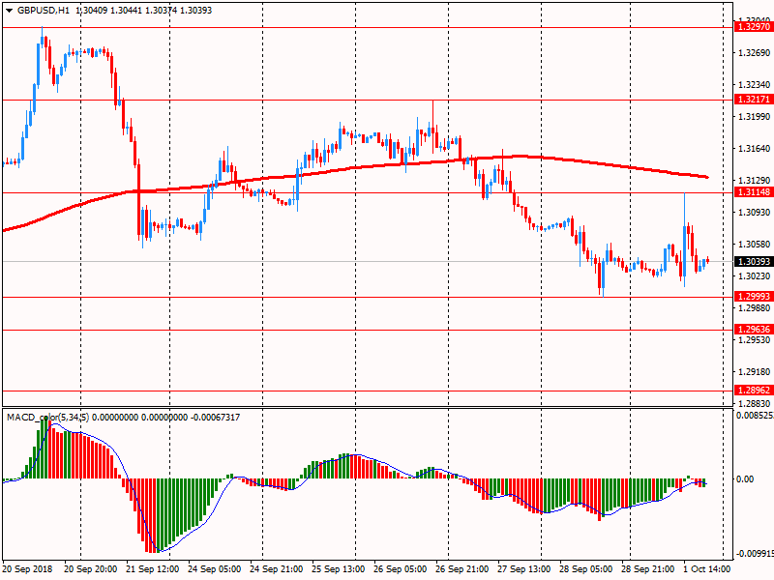Image resolution: width=774 pixels, height=580 pixels.
Task: Select the 25 Sep 13:00 time marker
Action: click(x=339, y=570)
